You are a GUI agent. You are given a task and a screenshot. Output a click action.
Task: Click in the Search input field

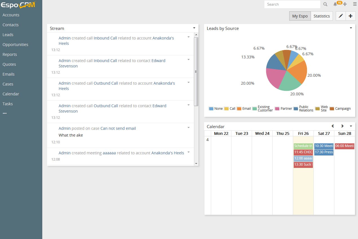292,5
